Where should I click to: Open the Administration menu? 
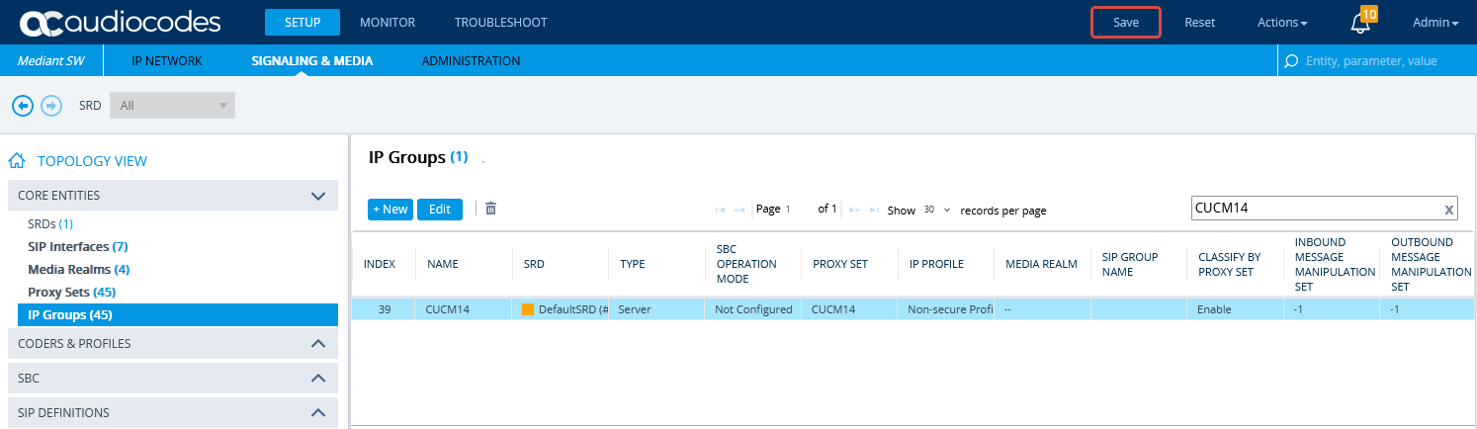tap(471, 60)
